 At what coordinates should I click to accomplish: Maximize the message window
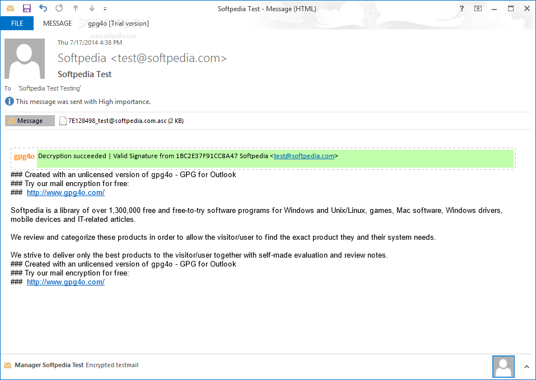coord(511,8)
